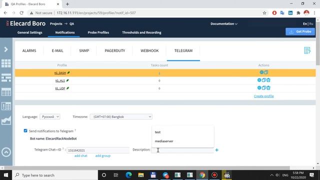Open the list details icon in sidebar

[6, 106]
